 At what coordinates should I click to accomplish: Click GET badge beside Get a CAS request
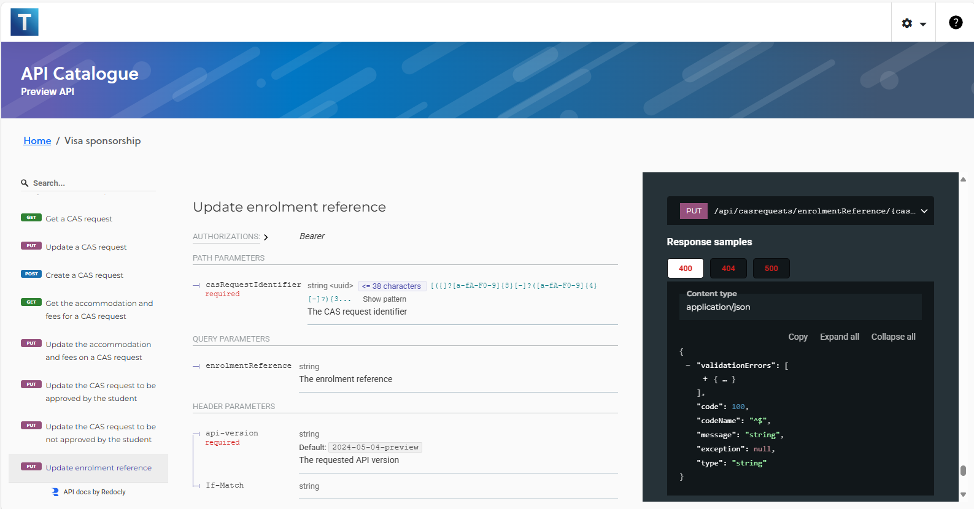31,218
